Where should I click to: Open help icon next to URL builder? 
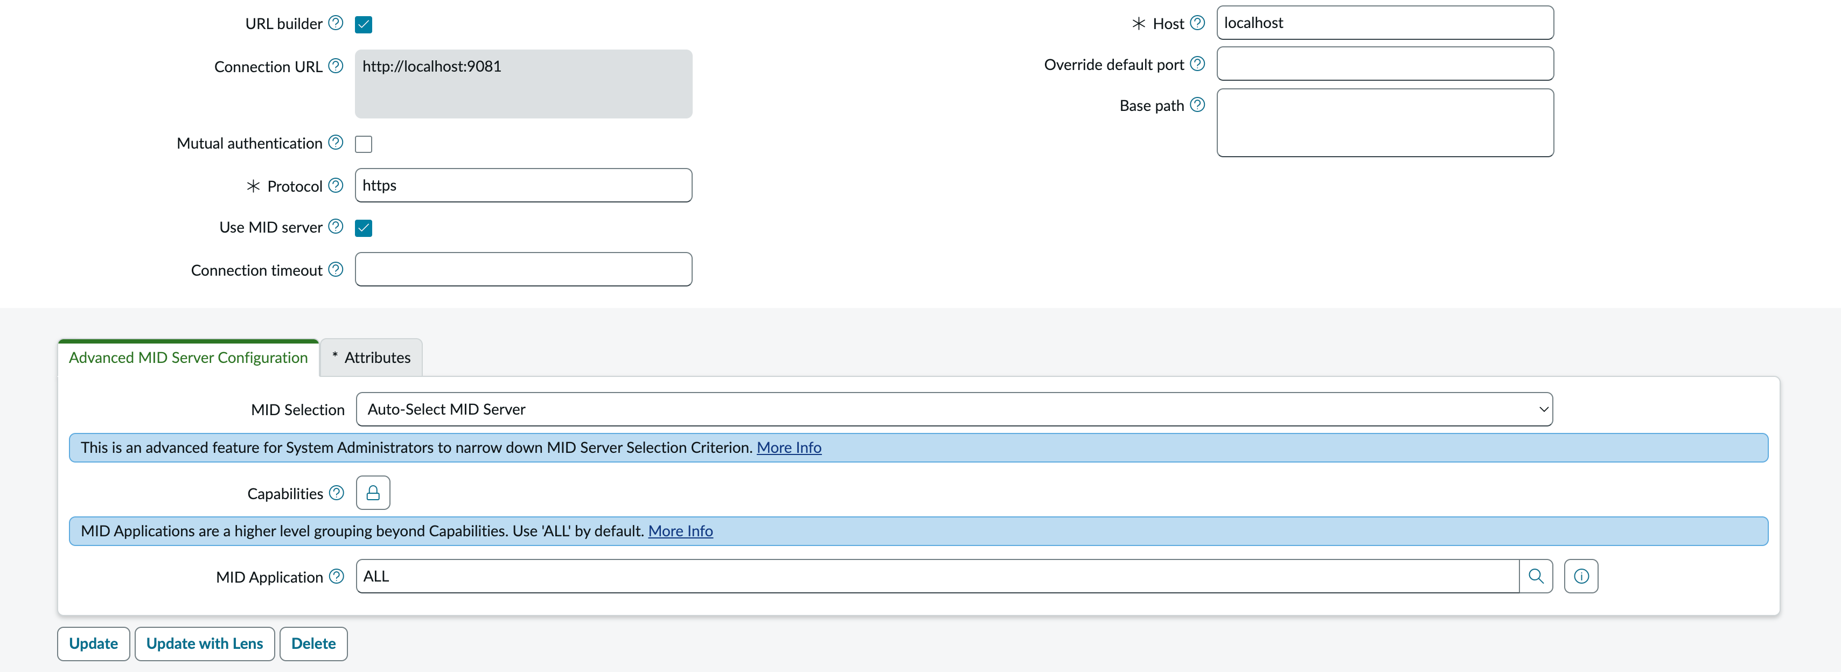coord(335,23)
